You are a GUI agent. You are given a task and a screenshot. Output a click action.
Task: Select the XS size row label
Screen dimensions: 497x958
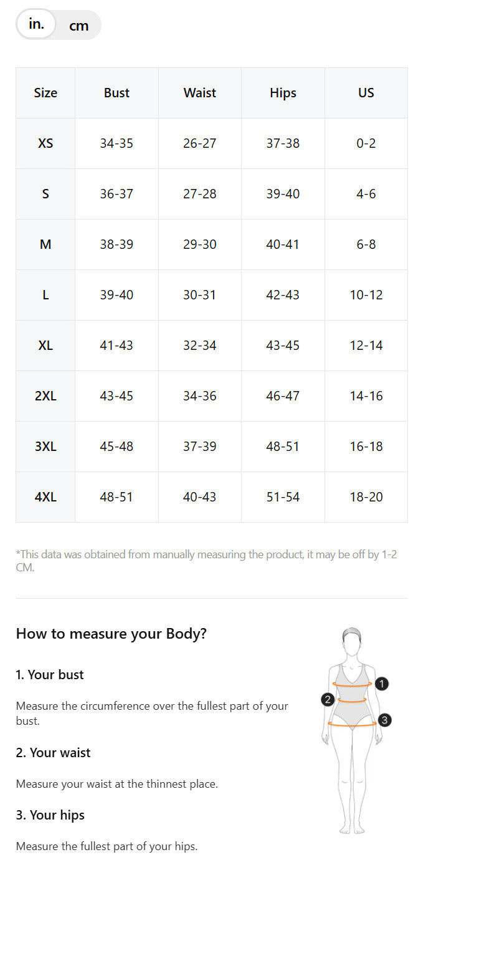coord(45,143)
